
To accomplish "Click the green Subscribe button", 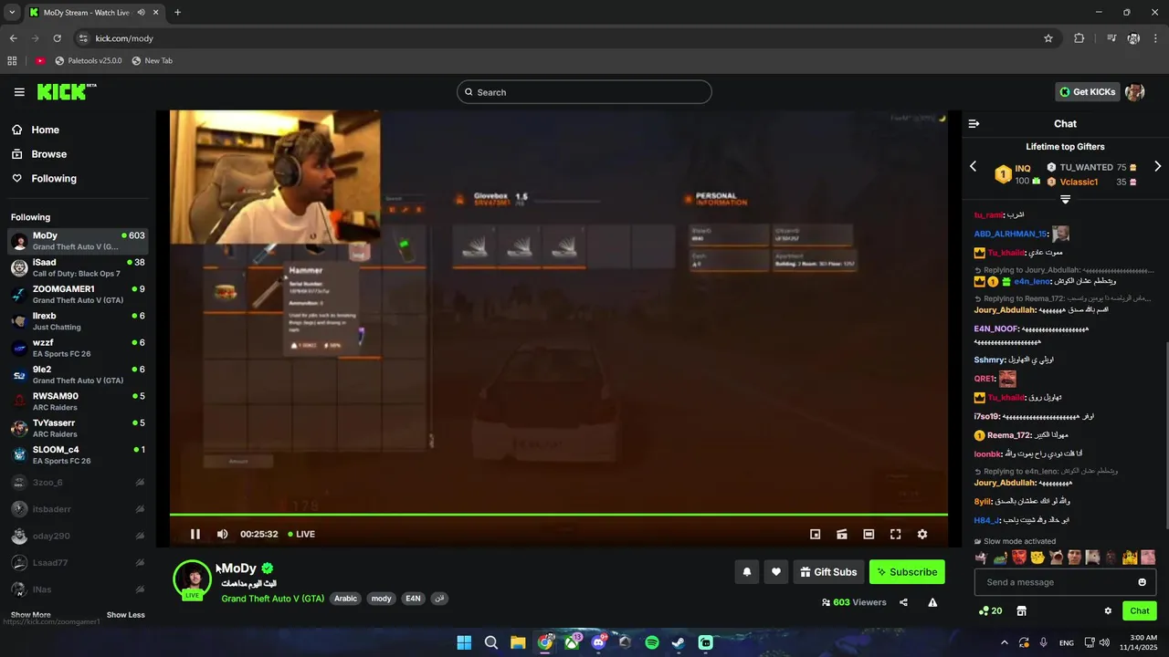I will click(x=907, y=572).
